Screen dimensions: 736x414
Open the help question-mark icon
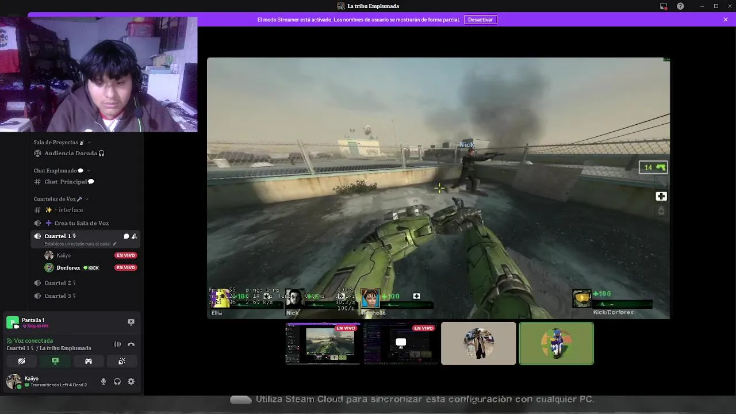[681, 6]
